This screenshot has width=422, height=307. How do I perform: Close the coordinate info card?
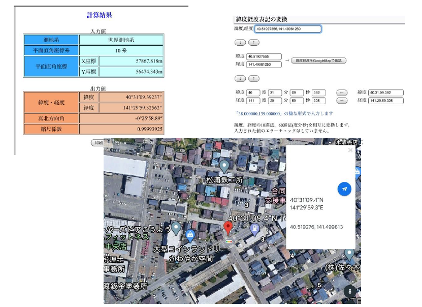pos(350,150)
